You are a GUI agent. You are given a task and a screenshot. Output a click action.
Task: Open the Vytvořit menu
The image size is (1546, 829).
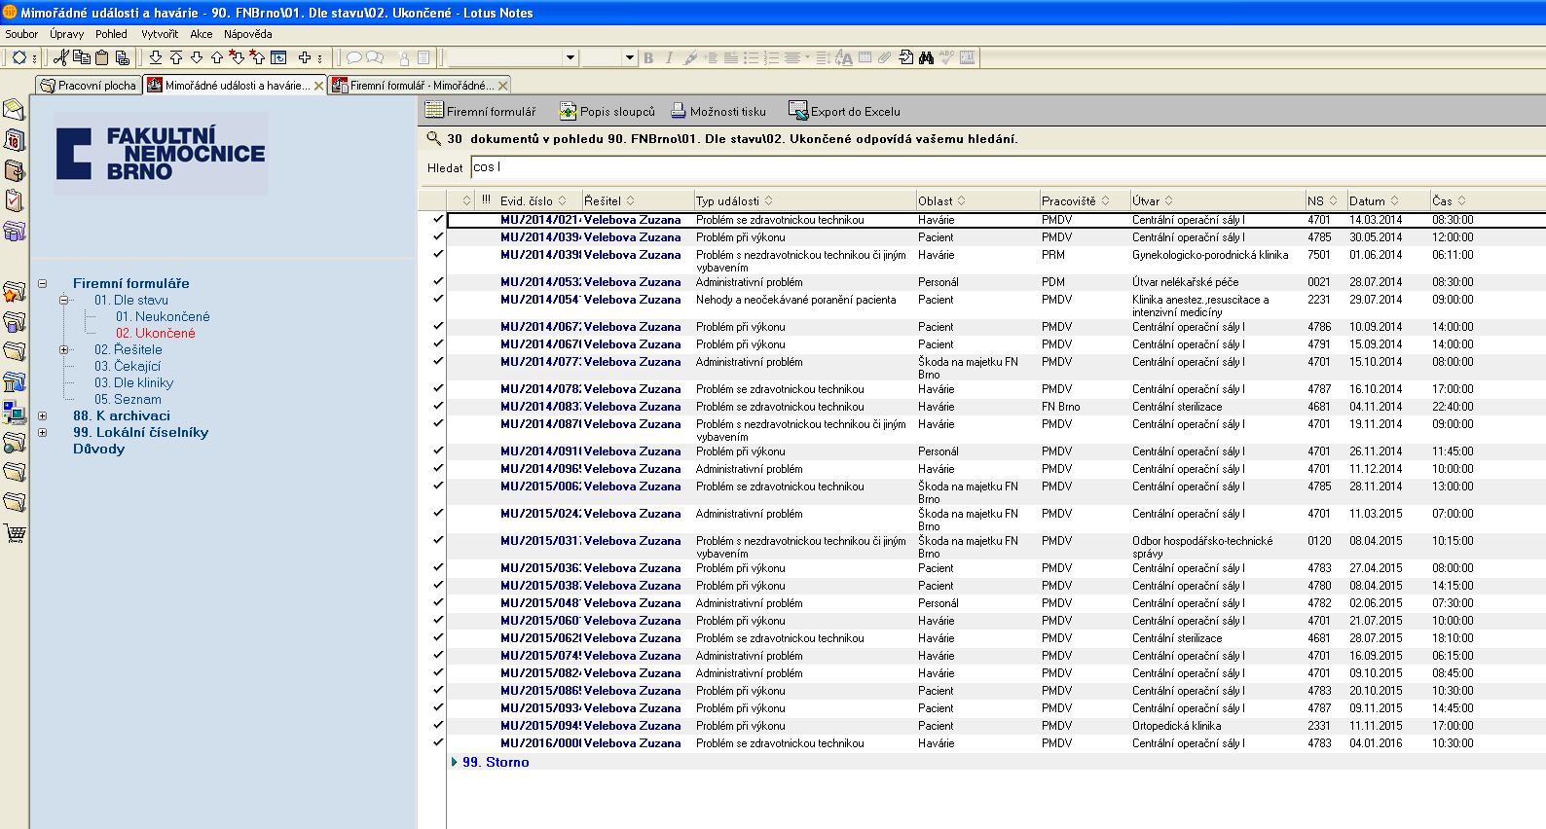tap(160, 34)
